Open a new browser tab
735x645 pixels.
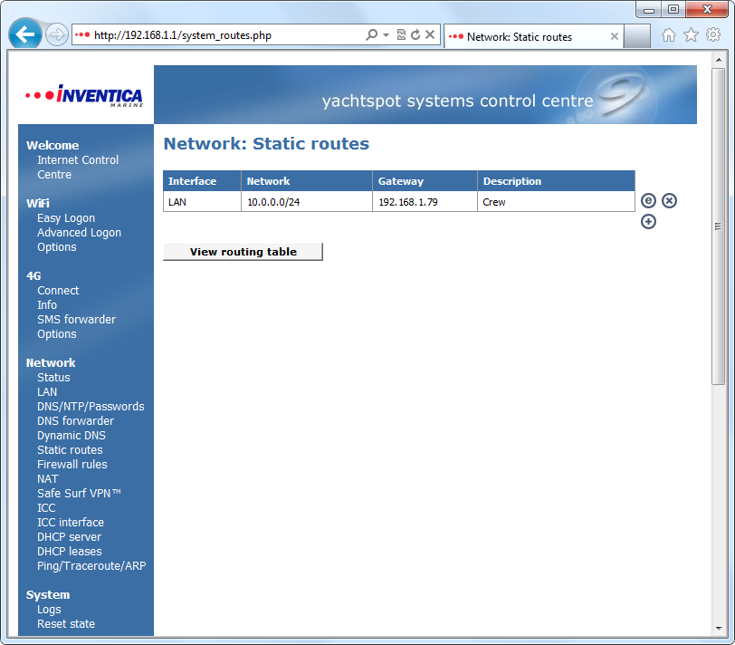(637, 36)
